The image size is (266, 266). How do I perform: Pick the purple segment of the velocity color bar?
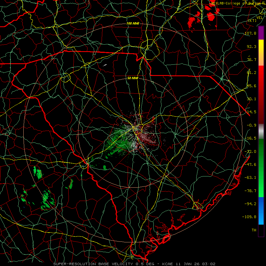tap(261, 33)
